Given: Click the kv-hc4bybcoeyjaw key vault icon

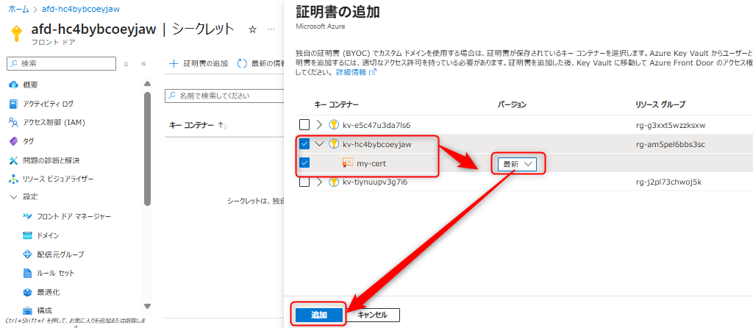Looking at the screenshot, I should point(334,144).
